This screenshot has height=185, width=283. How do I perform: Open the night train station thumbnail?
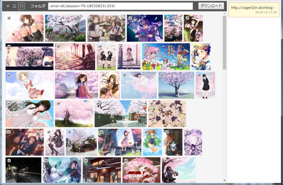(23, 170)
